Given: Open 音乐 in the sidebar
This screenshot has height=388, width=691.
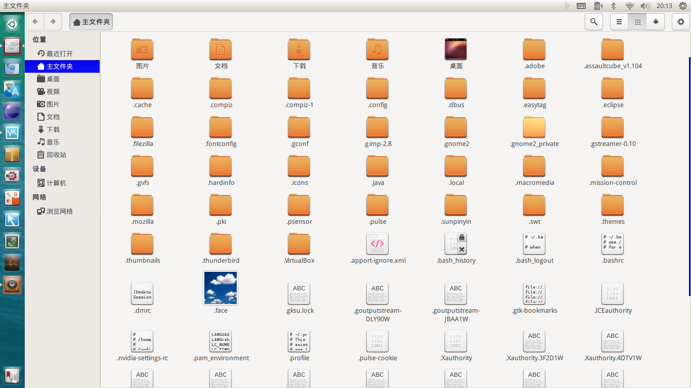Looking at the screenshot, I should click(62, 142).
